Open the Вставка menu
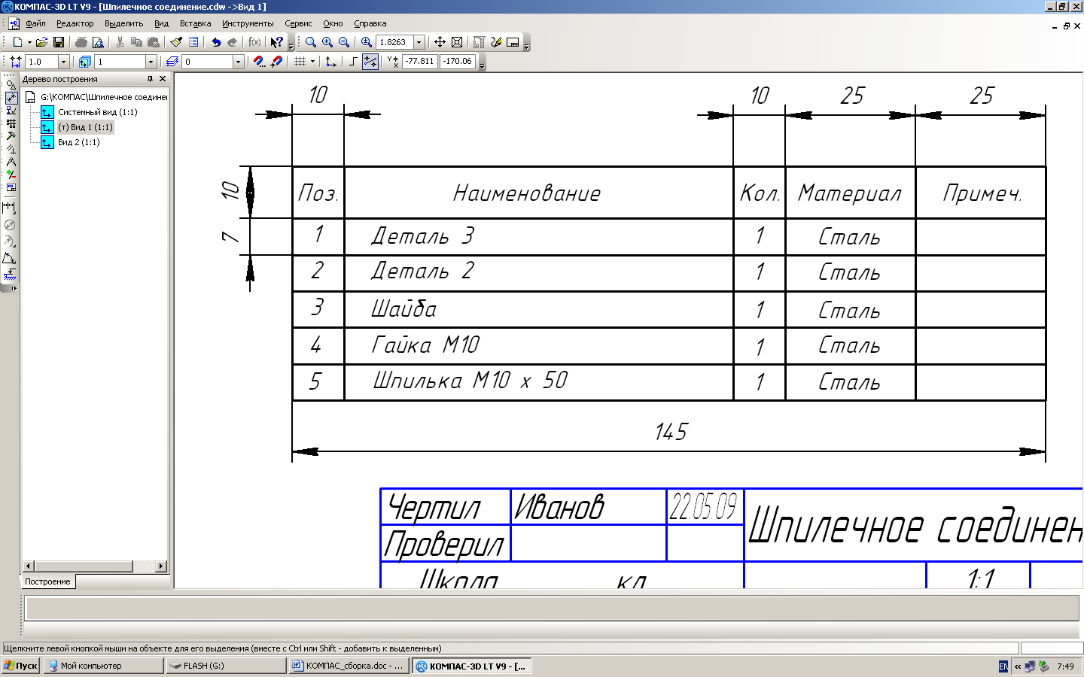 195,23
